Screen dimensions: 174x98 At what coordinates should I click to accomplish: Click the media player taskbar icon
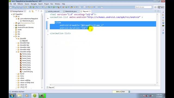(27, 96)
